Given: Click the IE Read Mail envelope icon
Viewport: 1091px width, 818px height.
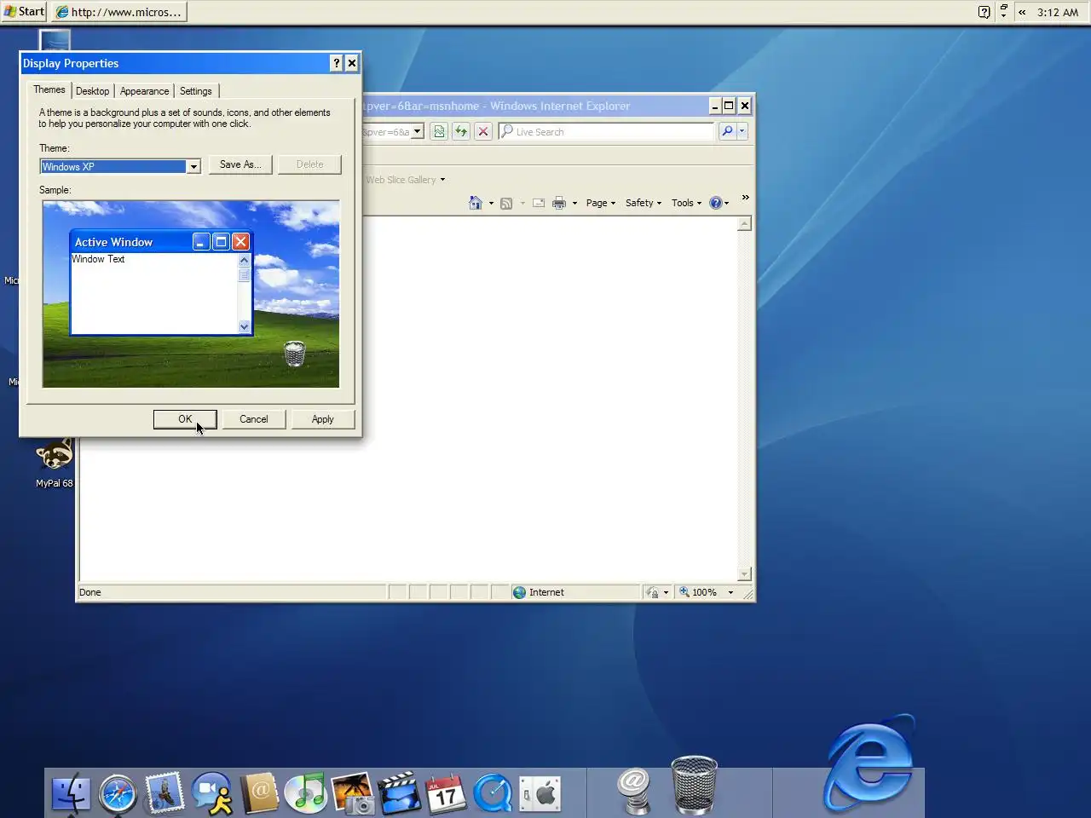Looking at the screenshot, I should 539,203.
